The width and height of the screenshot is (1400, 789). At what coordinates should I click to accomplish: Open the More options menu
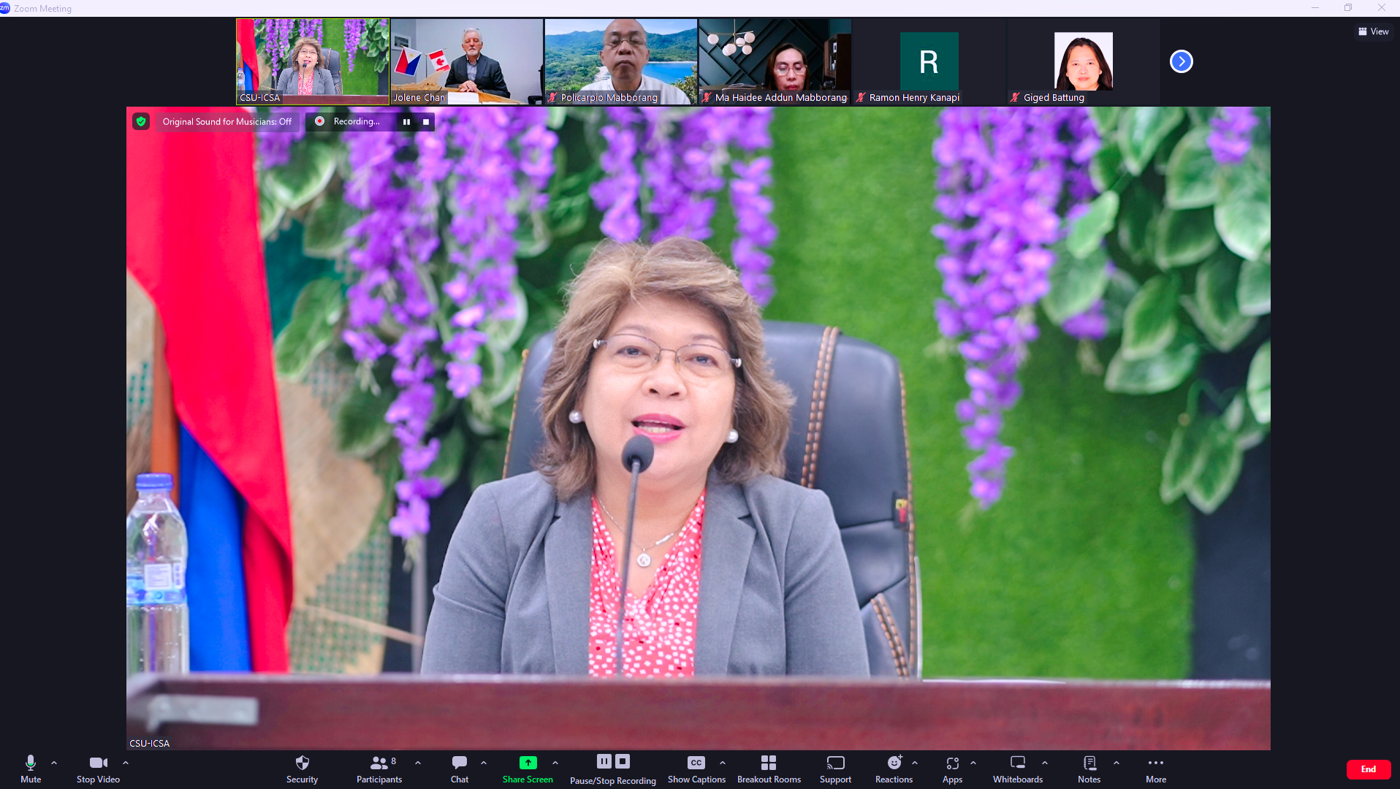click(1155, 769)
